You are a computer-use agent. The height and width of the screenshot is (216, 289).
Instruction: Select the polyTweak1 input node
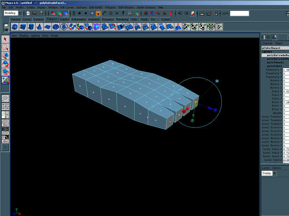(276, 62)
